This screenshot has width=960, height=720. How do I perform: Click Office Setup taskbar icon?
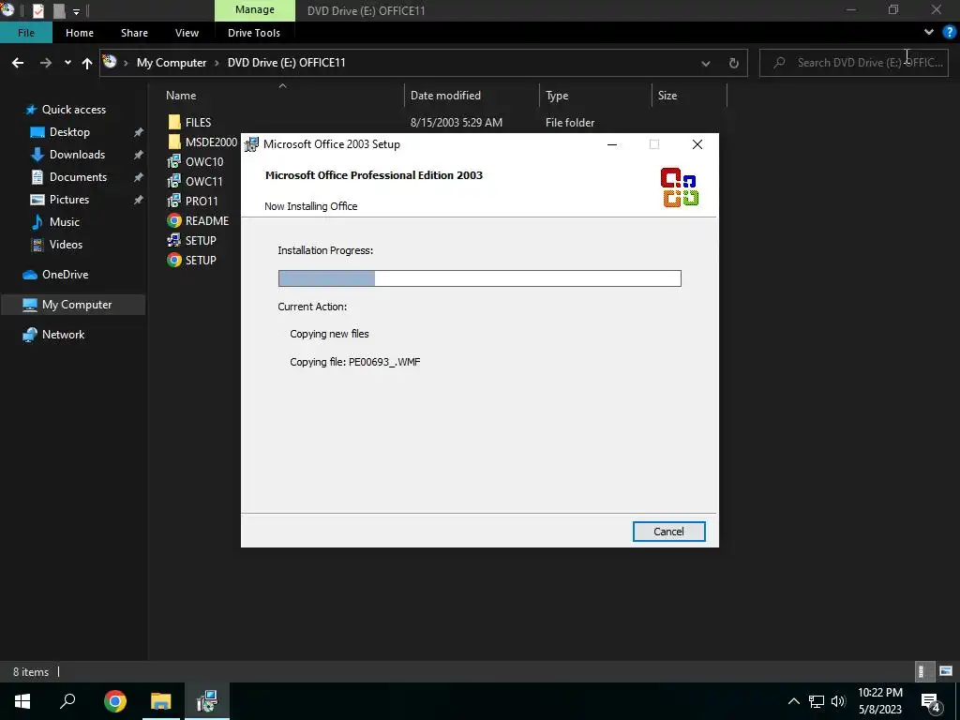click(x=207, y=701)
